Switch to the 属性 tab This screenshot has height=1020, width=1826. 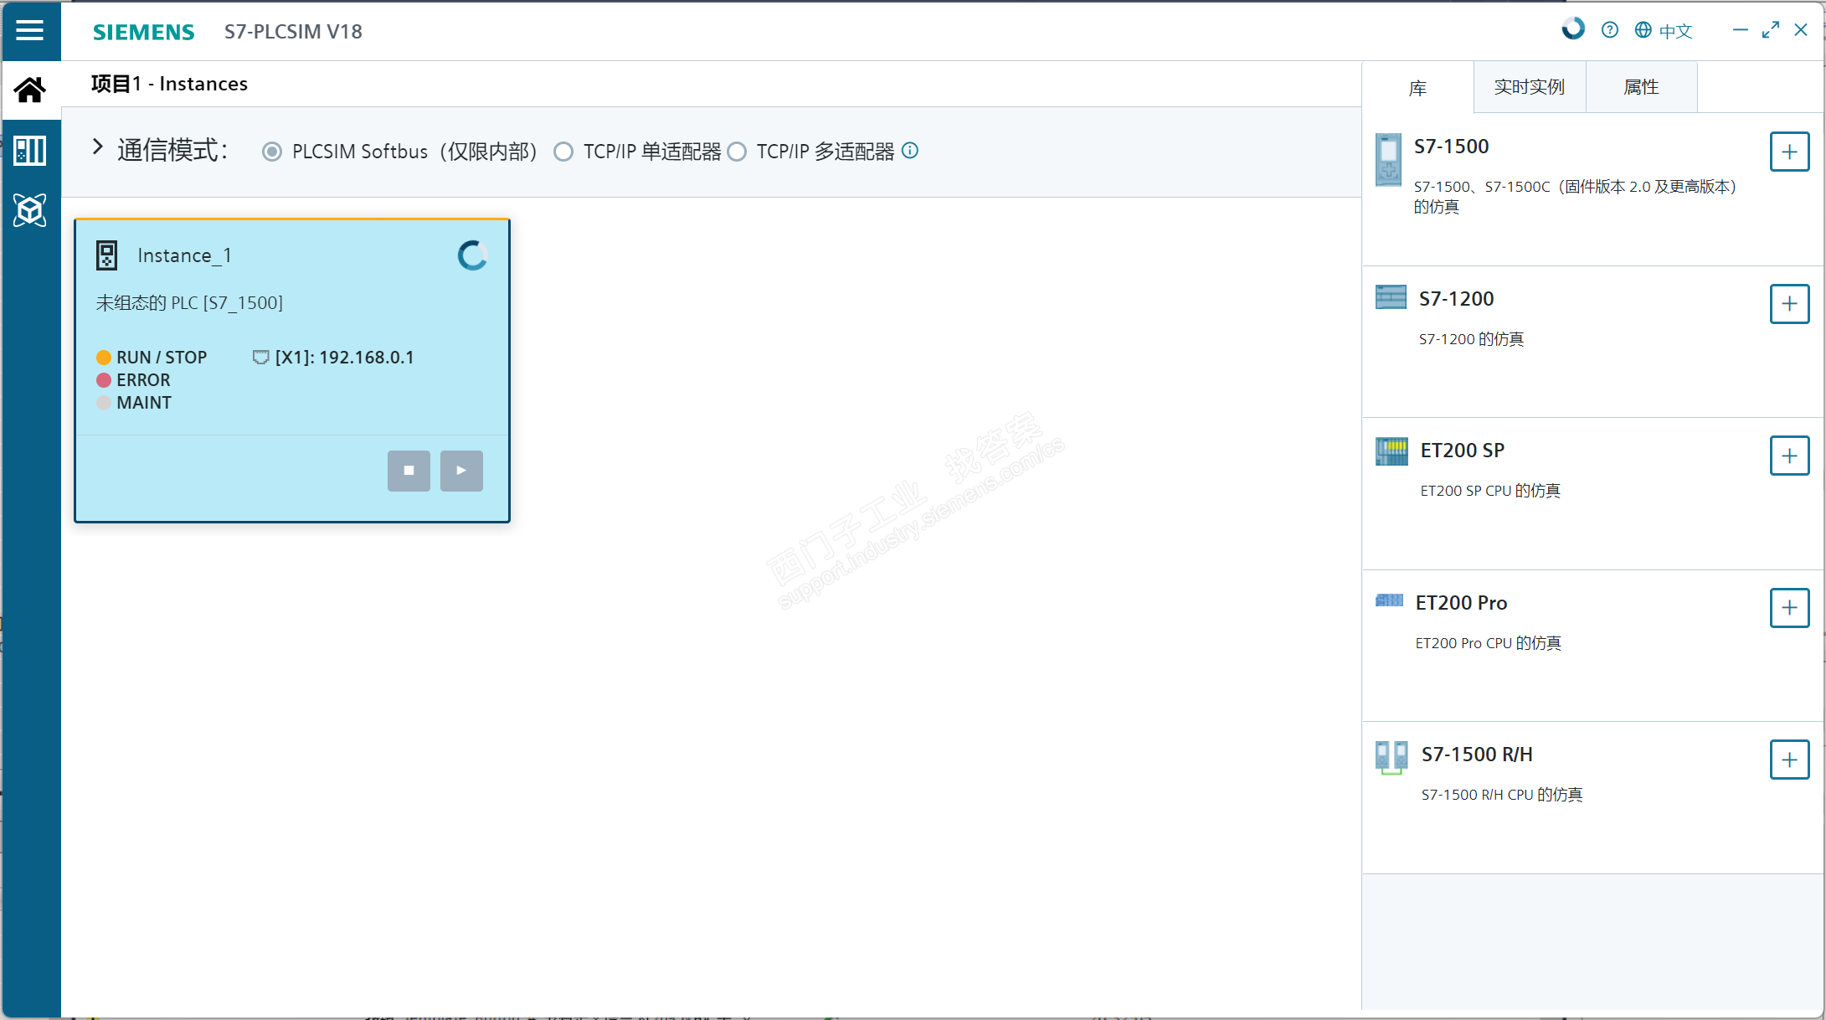click(x=1641, y=87)
